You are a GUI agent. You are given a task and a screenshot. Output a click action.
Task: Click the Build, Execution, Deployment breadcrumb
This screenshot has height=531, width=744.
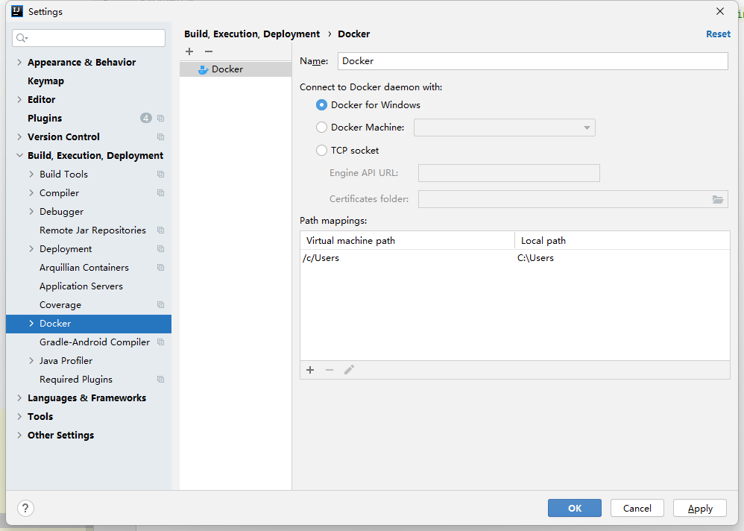click(x=252, y=34)
